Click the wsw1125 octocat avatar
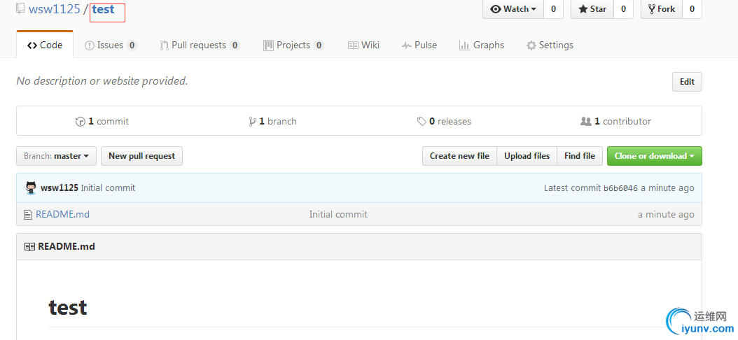This screenshot has width=738, height=340. click(x=31, y=187)
